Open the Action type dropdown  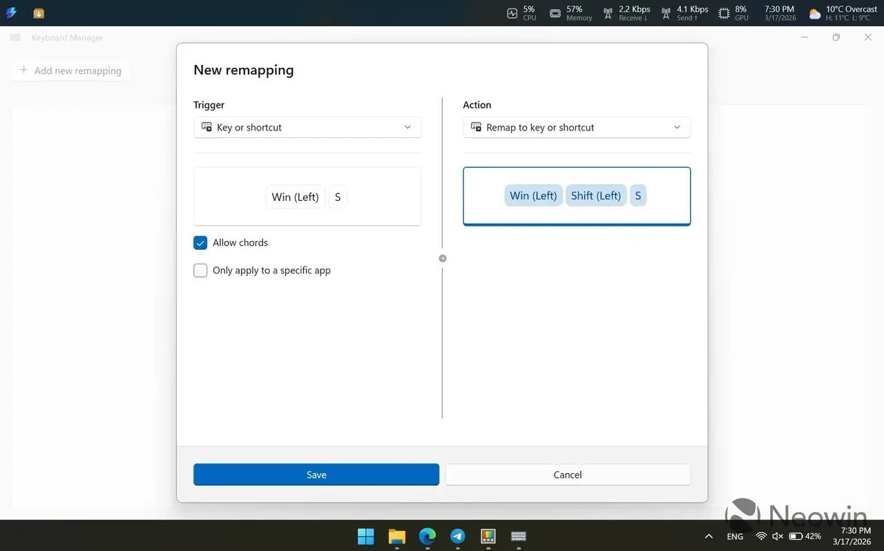click(577, 127)
